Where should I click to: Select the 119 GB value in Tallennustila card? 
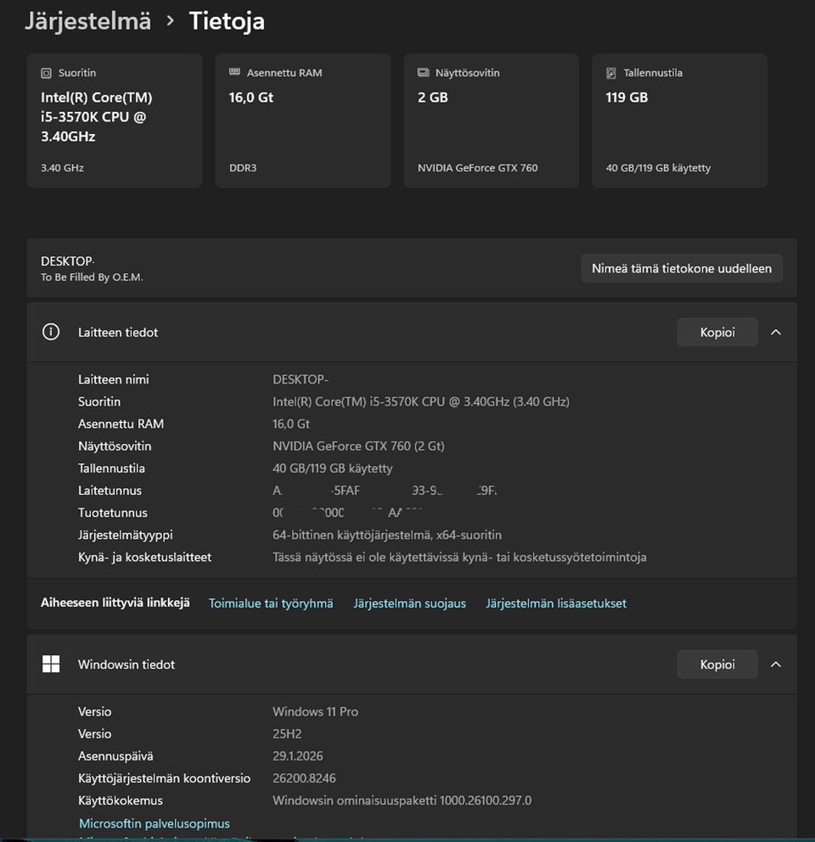[x=627, y=98]
